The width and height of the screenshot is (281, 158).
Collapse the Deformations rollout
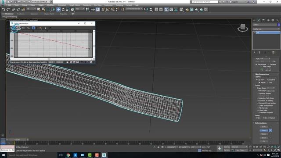click(260, 123)
